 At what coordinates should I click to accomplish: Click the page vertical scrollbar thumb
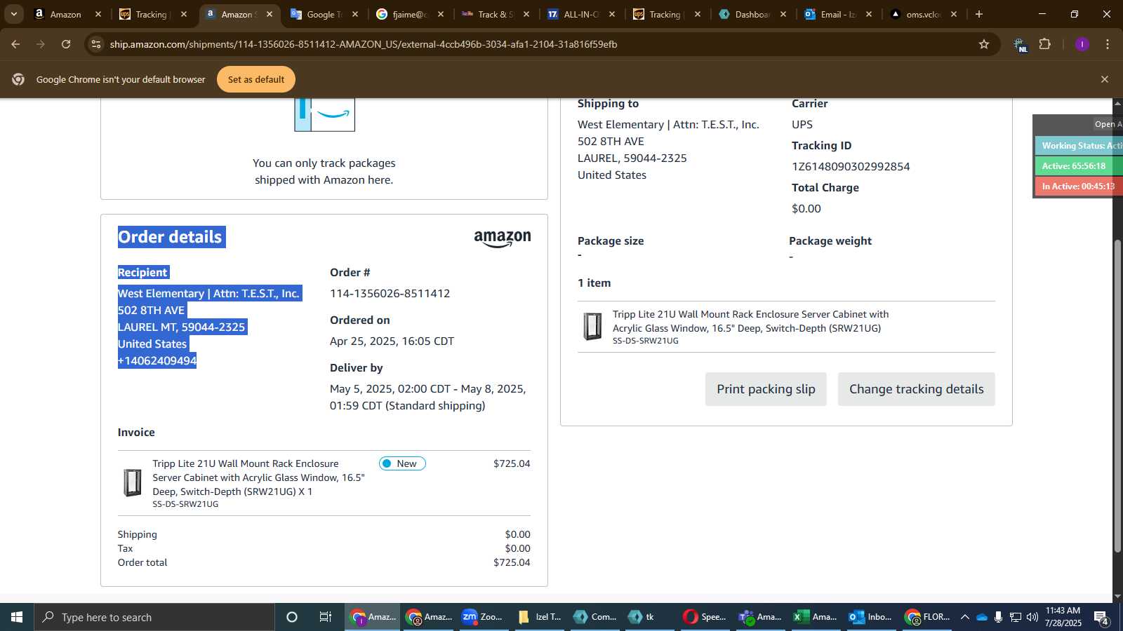coord(1117,396)
